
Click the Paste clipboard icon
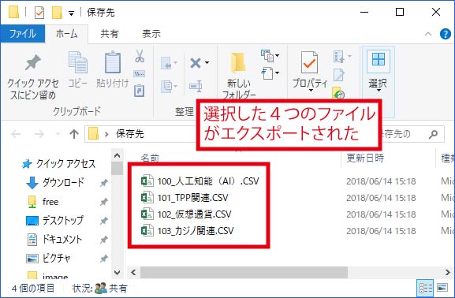[x=113, y=62]
